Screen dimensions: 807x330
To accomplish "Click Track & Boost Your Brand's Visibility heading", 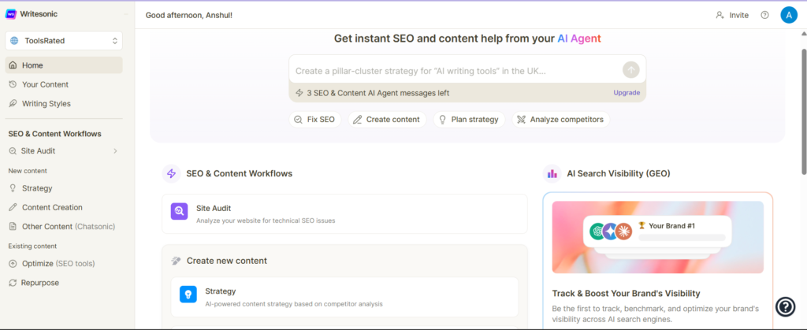I will (x=627, y=294).
